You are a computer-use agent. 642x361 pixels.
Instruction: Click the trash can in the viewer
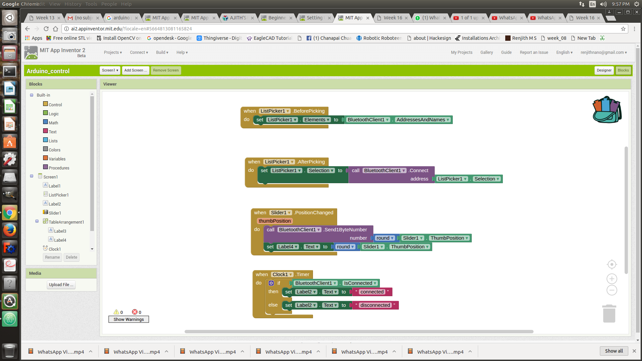pos(609,314)
